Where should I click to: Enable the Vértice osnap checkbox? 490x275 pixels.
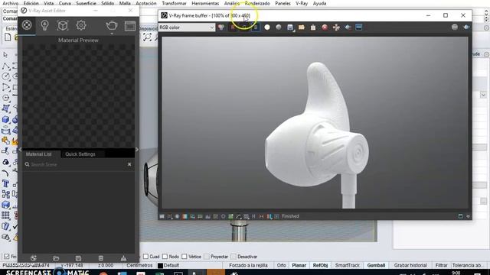point(185,257)
